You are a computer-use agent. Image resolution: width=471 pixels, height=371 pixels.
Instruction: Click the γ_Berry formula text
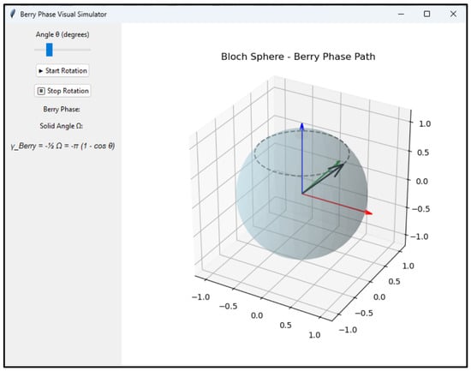coord(63,147)
